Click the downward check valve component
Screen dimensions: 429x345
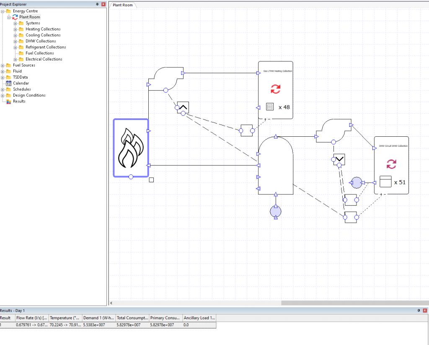tap(339, 159)
